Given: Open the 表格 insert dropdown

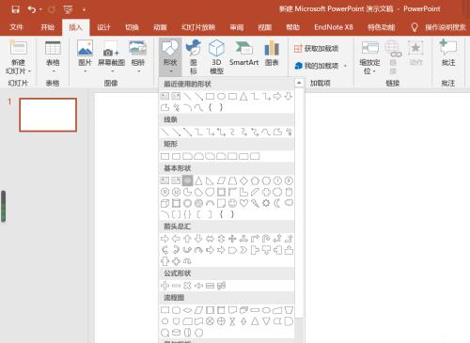Looking at the screenshot, I should click(53, 57).
